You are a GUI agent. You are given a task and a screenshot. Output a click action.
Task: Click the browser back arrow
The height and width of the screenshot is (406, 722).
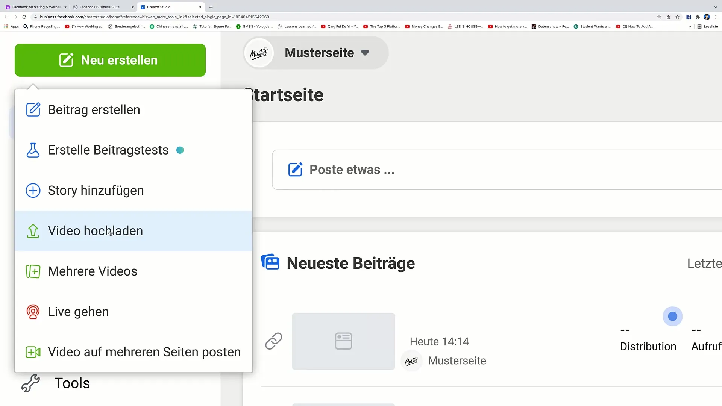pyautogui.click(x=6, y=17)
